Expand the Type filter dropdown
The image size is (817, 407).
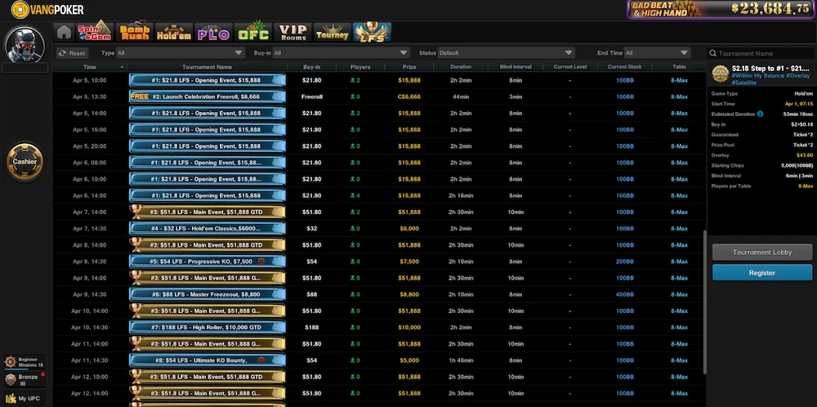pyautogui.click(x=180, y=53)
